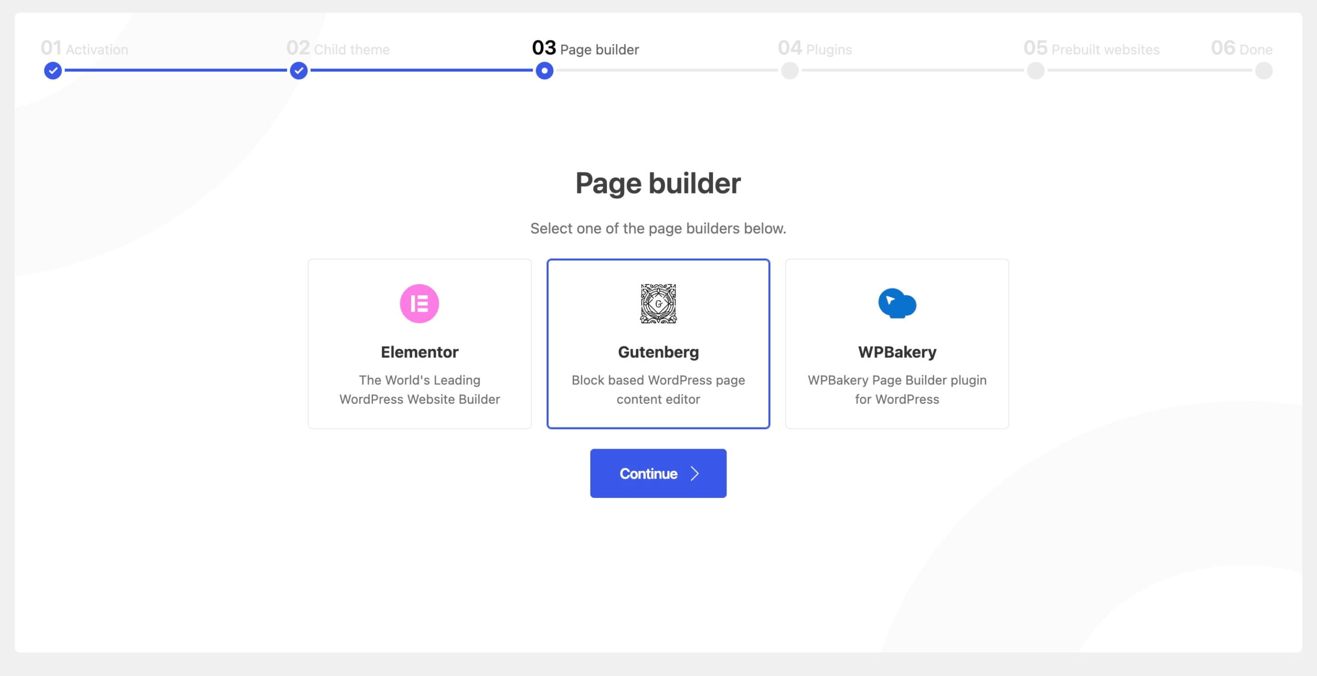Click "Select one of the page builders below." text
The width and height of the screenshot is (1317, 676).
point(658,228)
